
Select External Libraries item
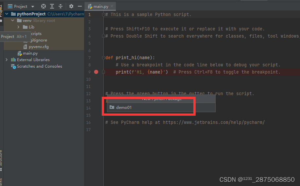(x=33, y=59)
